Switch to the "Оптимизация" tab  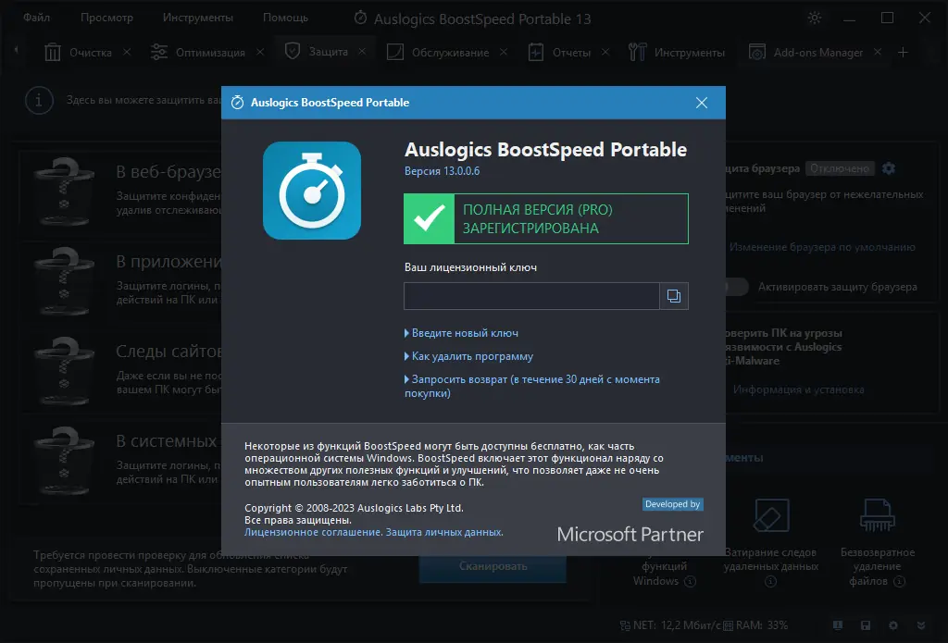(210, 53)
